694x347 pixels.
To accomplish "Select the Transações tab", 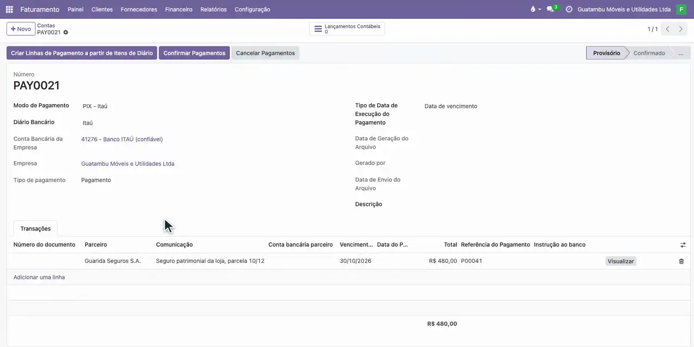I will tap(35, 229).
